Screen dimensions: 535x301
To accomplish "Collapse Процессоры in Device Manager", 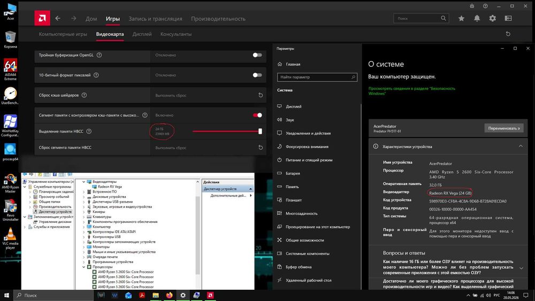I will (x=83, y=267).
